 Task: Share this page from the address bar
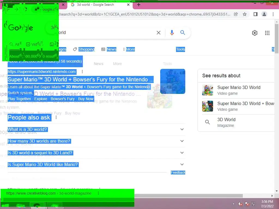point(236,14)
